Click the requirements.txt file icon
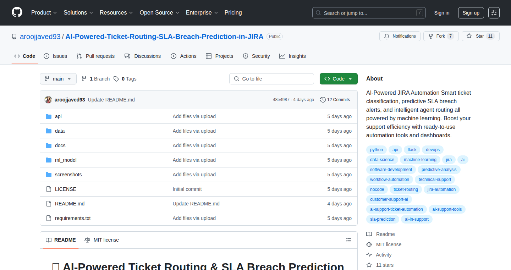 point(49,218)
